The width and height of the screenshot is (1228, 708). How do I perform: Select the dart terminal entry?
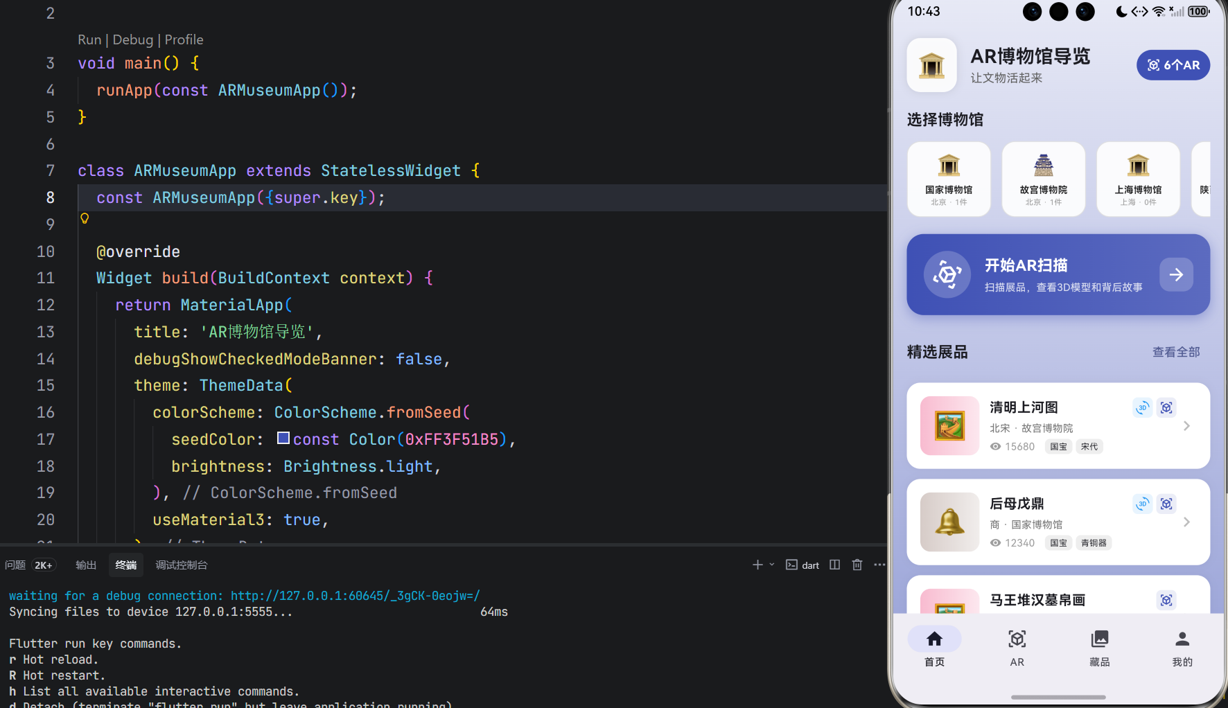[802, 565]
